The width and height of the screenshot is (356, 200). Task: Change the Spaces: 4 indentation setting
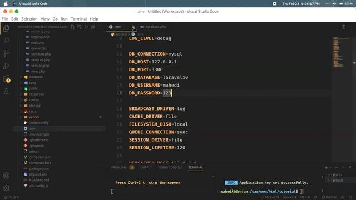[289, 197]
